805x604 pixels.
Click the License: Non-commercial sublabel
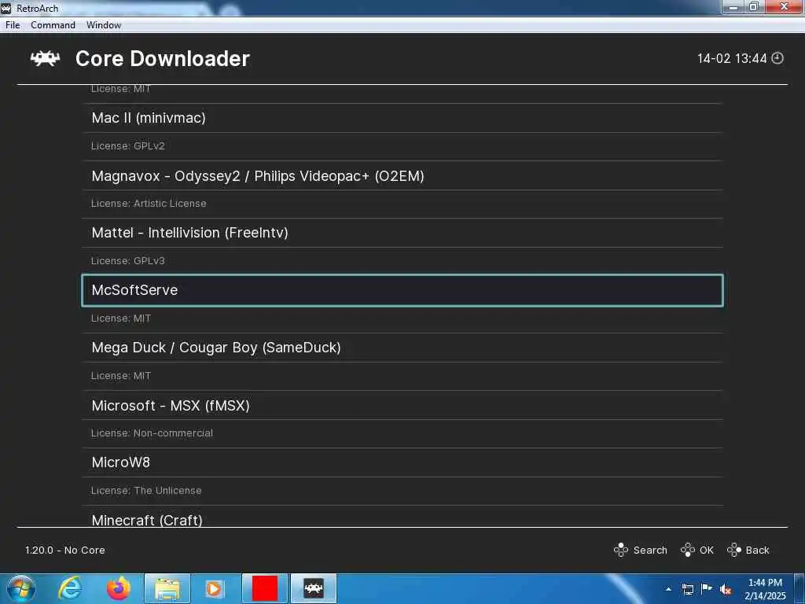point(152,433)
